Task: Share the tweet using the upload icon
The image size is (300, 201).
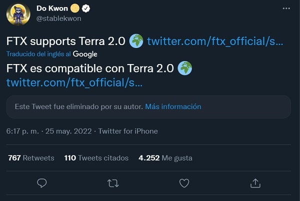Action: click(x=255, y=183)
